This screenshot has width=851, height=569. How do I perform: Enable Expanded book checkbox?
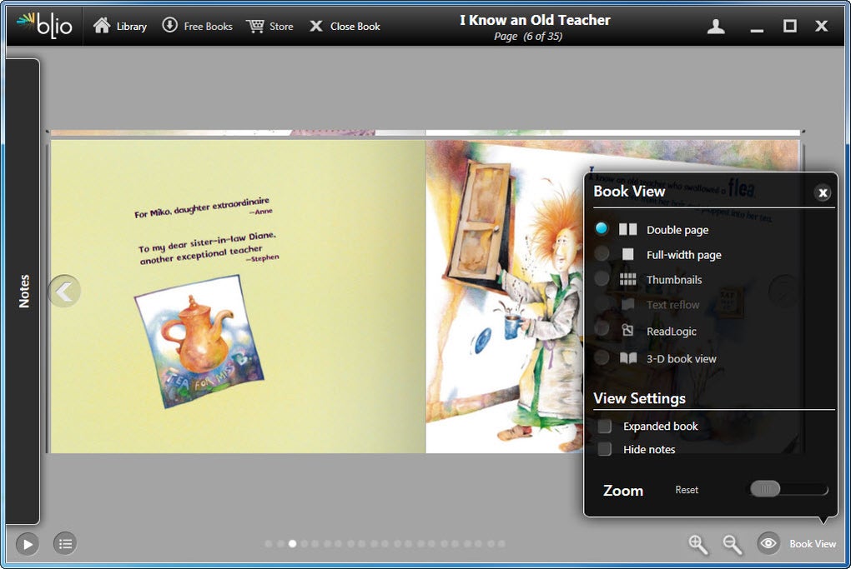pyautogui.click(x=605, y=427)
